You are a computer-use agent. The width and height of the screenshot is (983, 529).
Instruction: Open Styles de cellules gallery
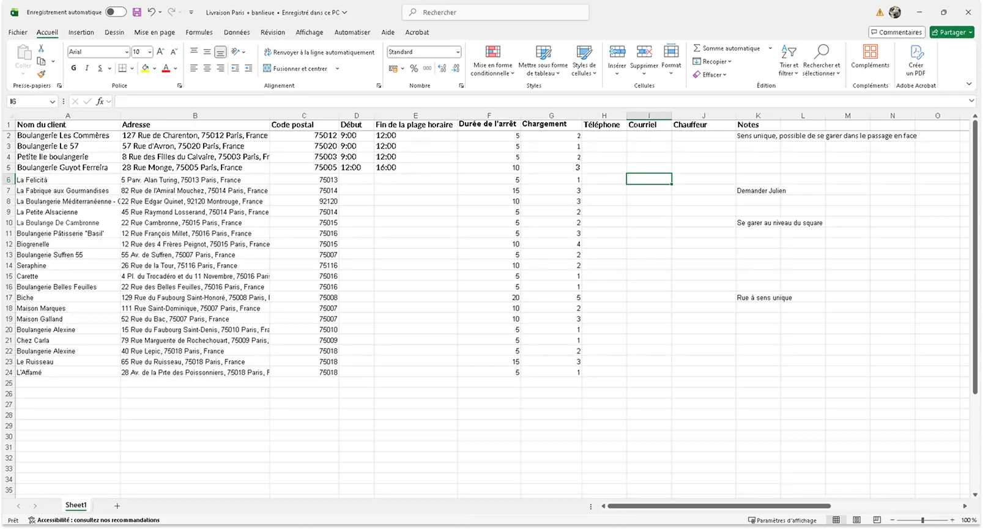584,60
